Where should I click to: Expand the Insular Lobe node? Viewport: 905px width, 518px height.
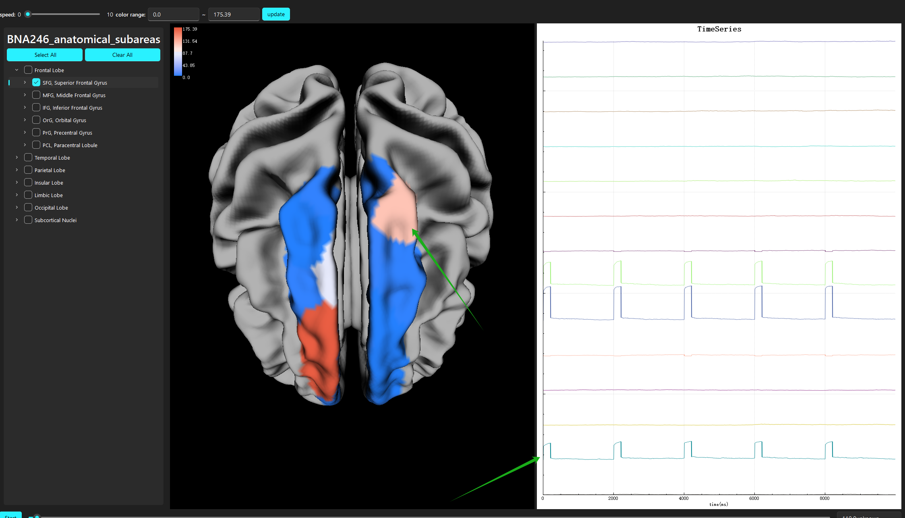point(17,182)
